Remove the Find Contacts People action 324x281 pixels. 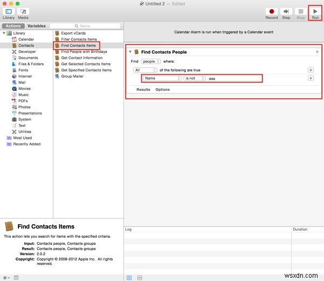[x=317, y=52]
